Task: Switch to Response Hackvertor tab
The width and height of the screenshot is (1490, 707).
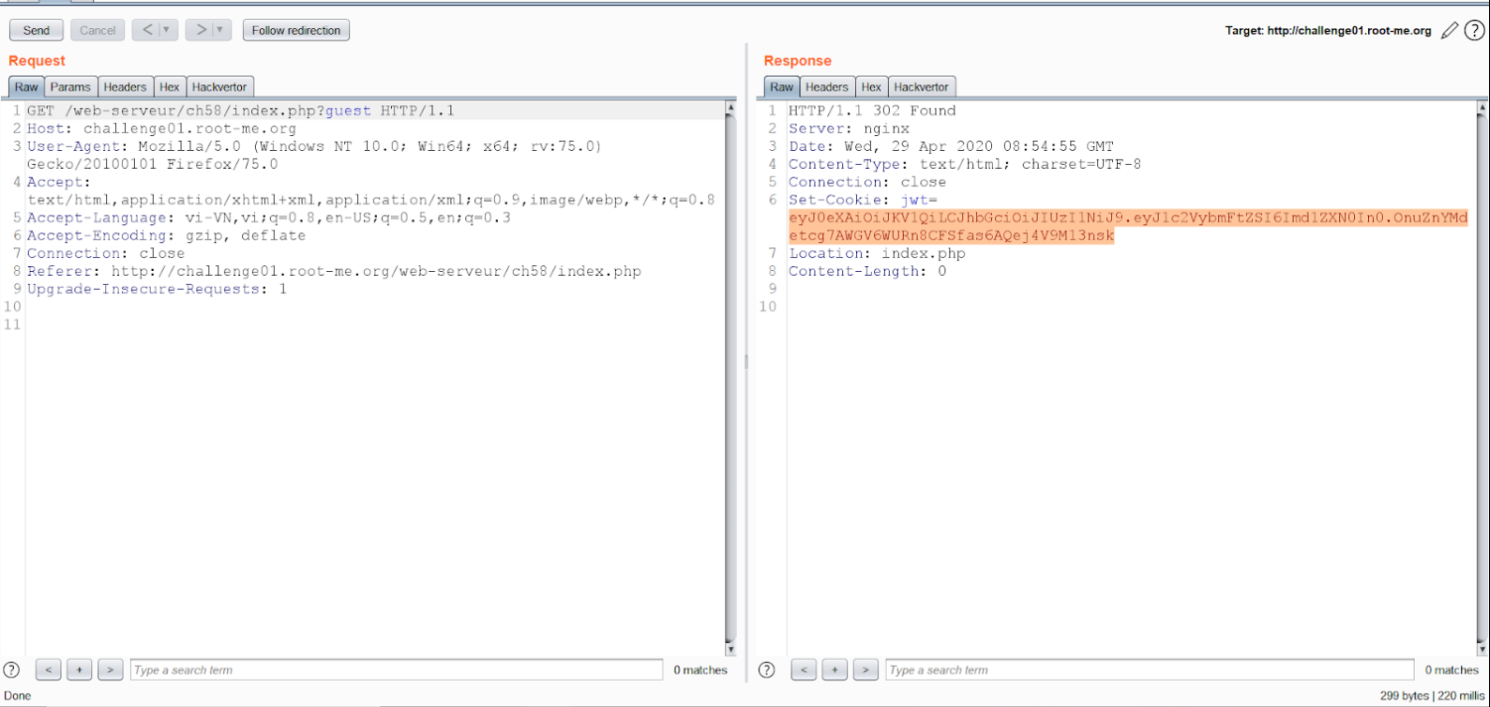Action: pos(921,87)
